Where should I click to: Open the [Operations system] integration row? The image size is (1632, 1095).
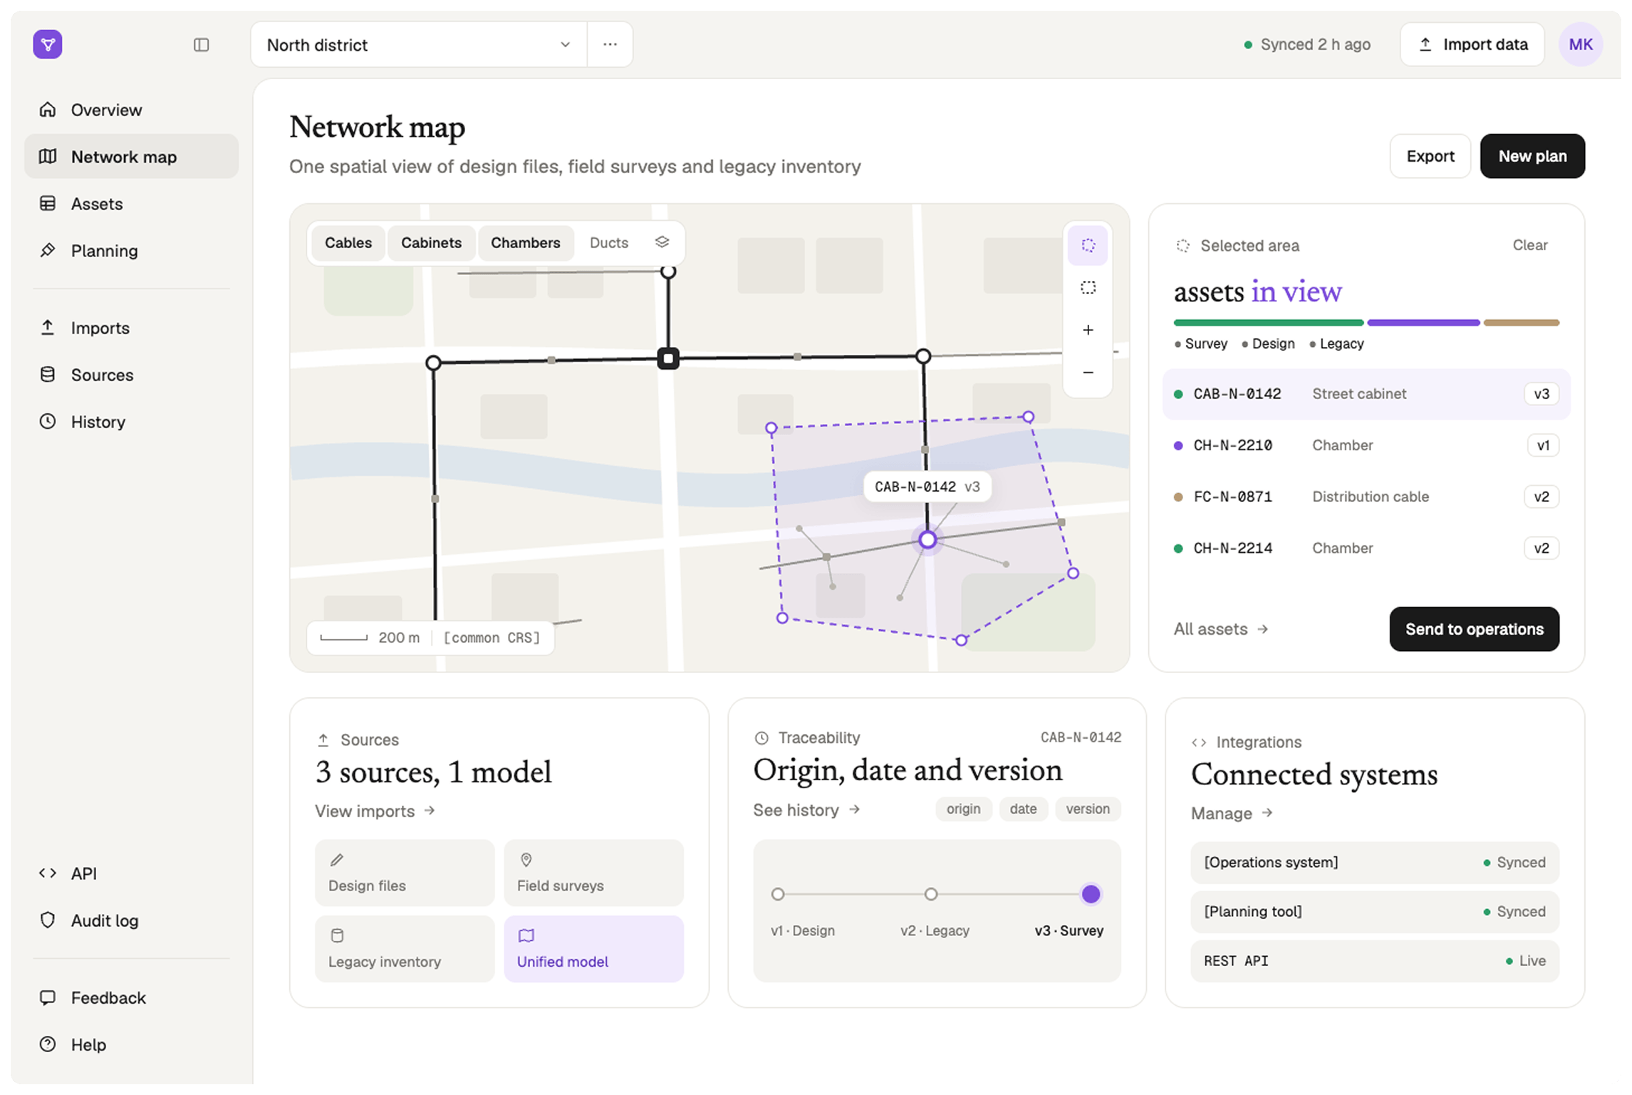pos(1375,863)
